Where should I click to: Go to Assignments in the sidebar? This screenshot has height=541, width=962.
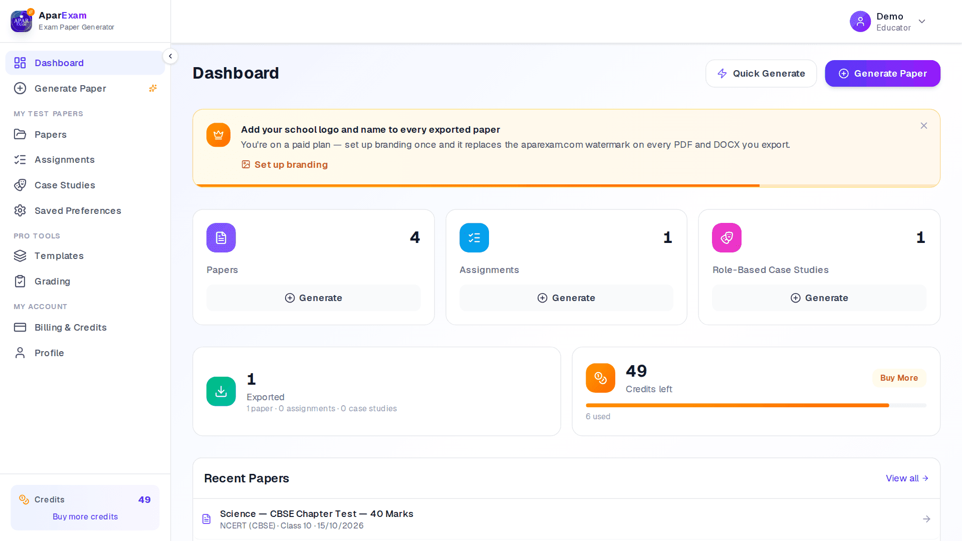pos(85,159)
